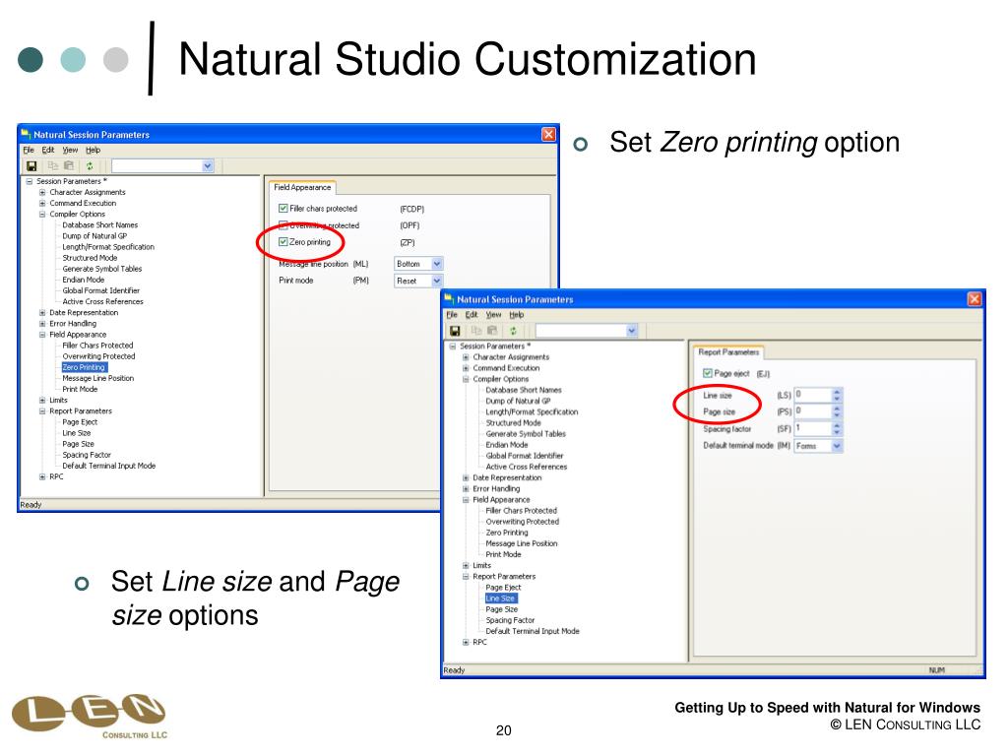Click Dump of Natural GP in back window
The width and height of the screenshot is (1008, 756).
pyautogui.click(x=94, y=236)
